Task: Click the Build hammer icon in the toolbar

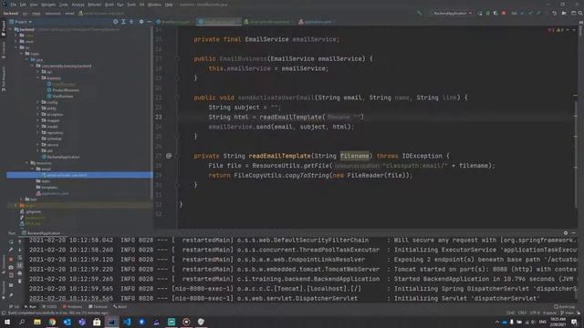Action: [x=420, y=13]
